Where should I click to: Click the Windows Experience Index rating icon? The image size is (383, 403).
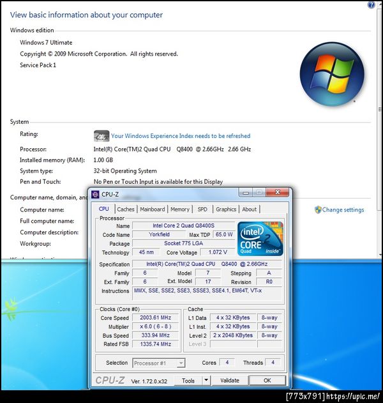tap(101, 136)
